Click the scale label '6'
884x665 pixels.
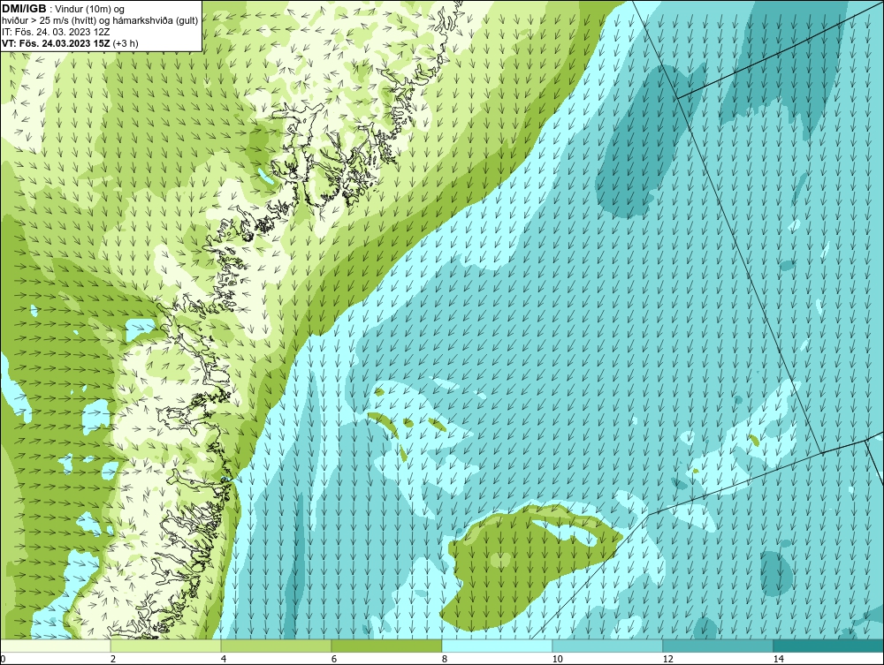click(x=334, y=659)
